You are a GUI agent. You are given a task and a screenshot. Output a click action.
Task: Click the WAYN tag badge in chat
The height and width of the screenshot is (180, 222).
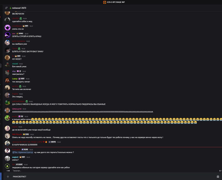click(x=52, y=142)
